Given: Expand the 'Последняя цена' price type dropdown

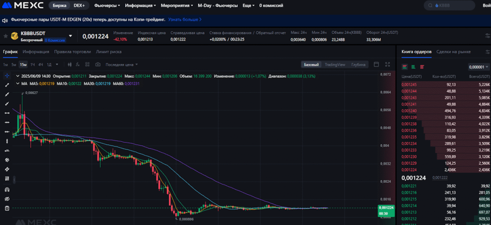Looking at the screenshot, I should click(x=121, y=64).
